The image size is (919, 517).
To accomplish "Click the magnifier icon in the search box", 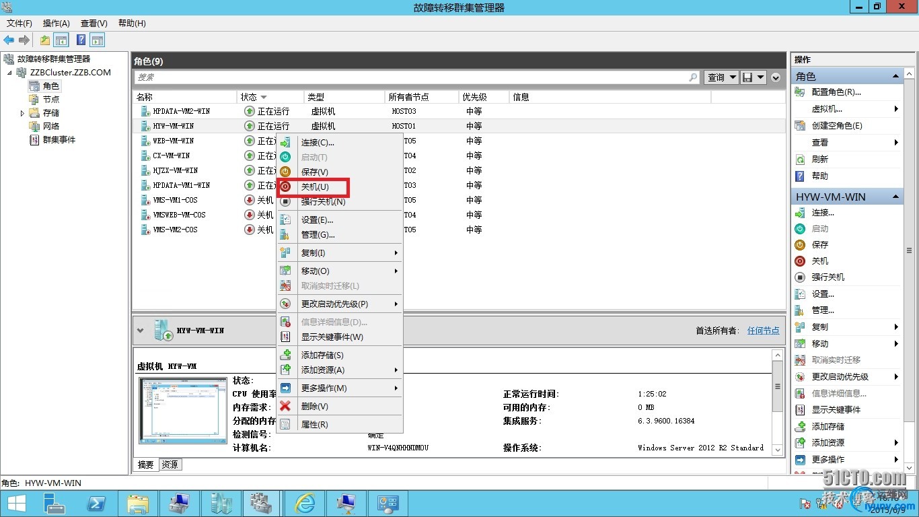I will click(x=694, y=77).
